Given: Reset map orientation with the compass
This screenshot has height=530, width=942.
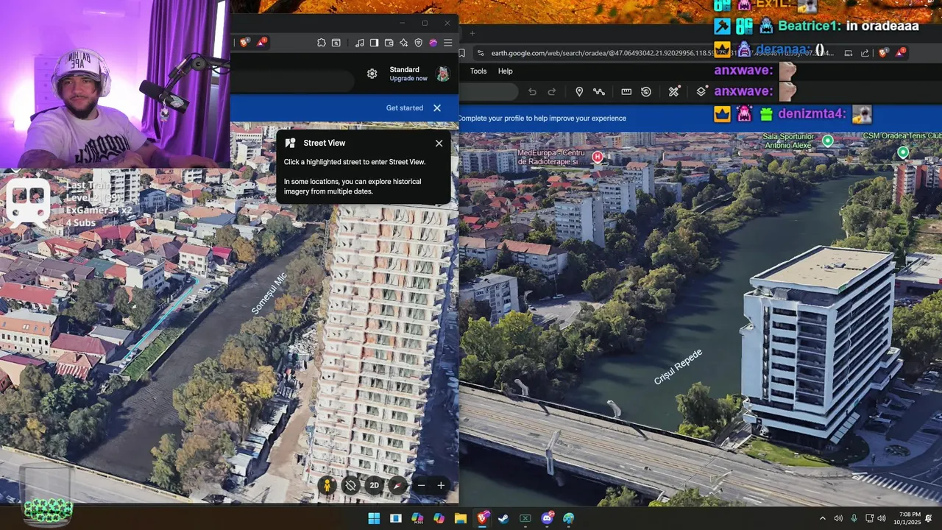Looking at the screenshot, I should point(398,485).
